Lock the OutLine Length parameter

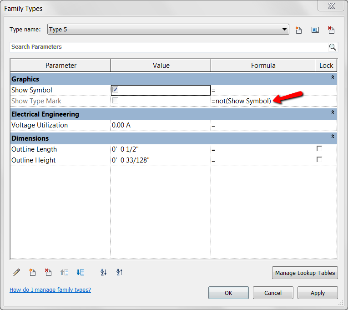tap(319, 148)
